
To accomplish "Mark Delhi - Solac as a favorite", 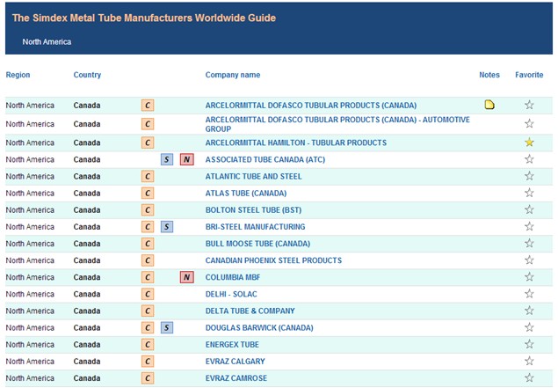I will coord(529,294).
